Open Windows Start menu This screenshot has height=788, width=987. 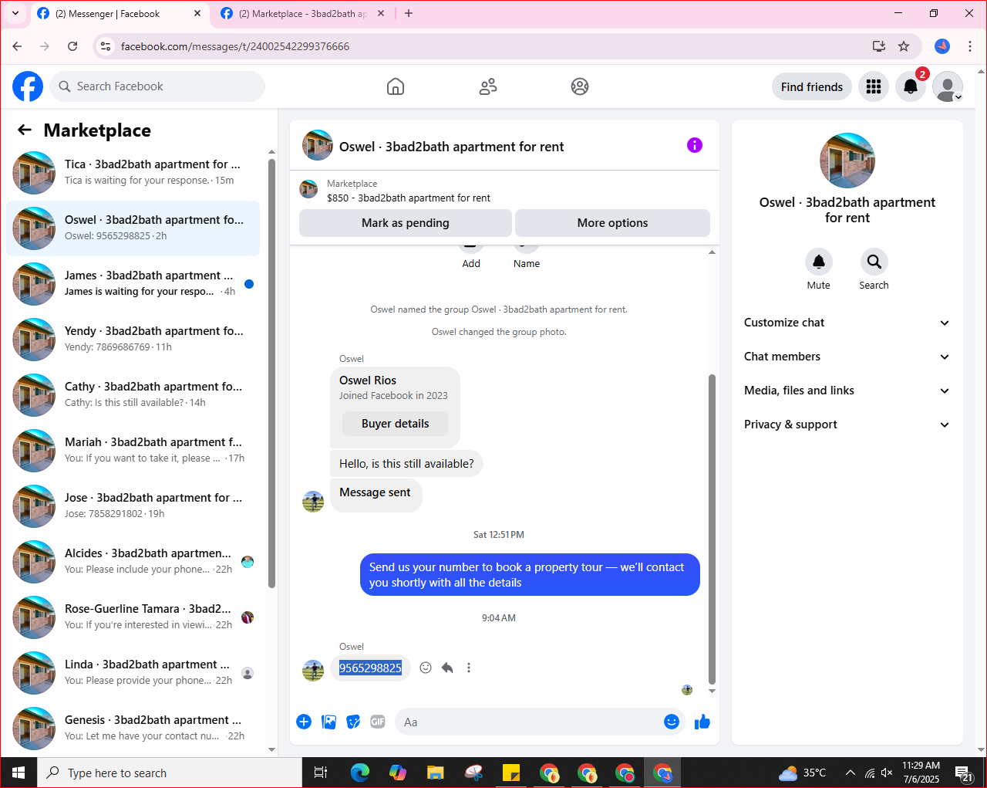(x=19, y=773)
